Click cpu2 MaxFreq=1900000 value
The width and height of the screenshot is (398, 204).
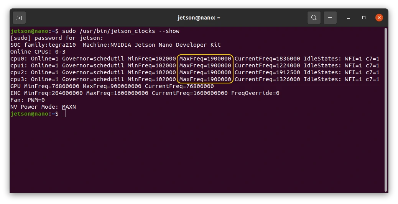click(x=205, y=72)
